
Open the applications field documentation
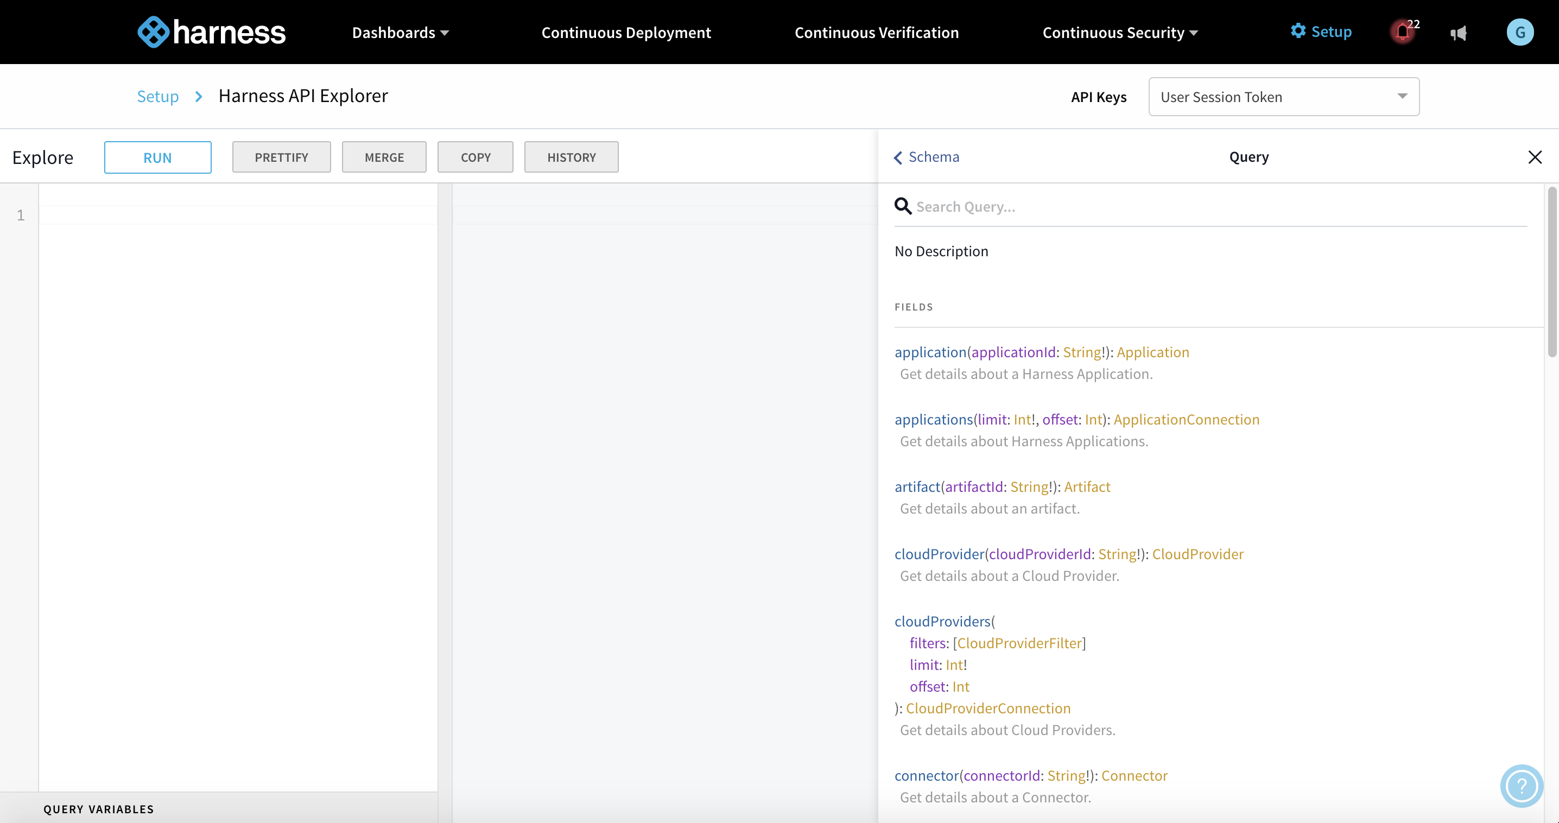pos(933,419)
